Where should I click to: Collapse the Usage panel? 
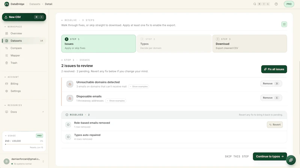coord(10,136)
